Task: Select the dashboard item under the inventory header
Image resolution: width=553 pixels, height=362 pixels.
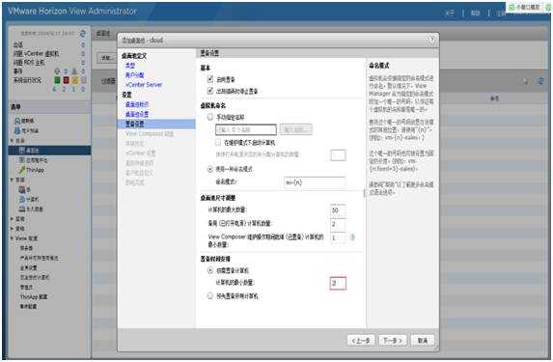Action: [x=24, y=121]
